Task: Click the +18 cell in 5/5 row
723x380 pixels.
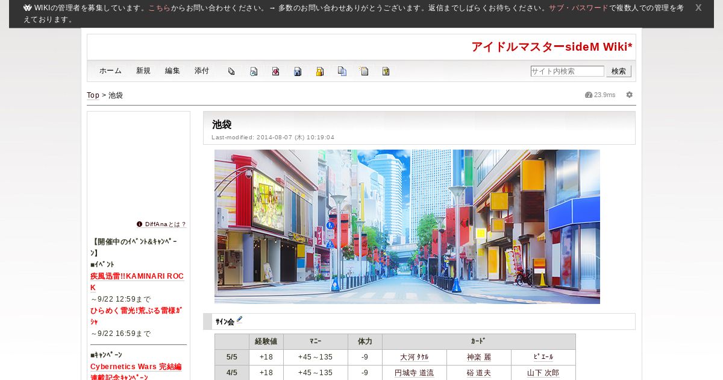Action: [266, 357]
